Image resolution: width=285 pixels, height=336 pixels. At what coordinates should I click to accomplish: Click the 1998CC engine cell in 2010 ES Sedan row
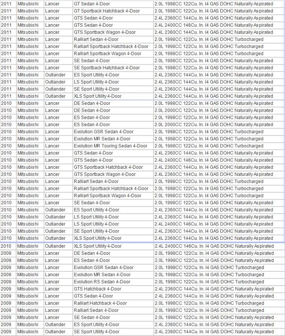(219, 117)
